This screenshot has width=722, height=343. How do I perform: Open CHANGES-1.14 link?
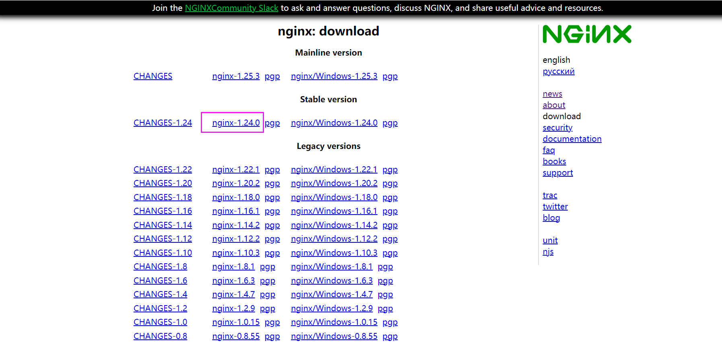tap(163, 225)
